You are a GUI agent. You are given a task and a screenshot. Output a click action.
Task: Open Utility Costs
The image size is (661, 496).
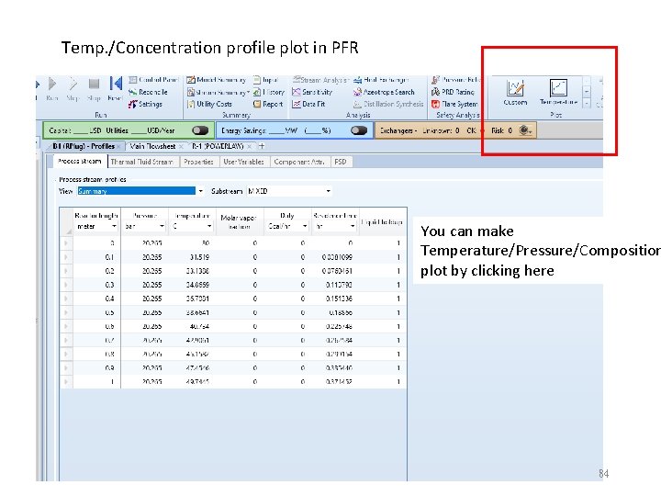tap(209, 104)
